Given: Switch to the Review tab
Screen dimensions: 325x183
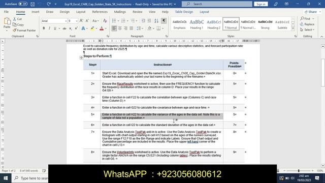Looking at the screenshot, I should (x=138, y=12).
